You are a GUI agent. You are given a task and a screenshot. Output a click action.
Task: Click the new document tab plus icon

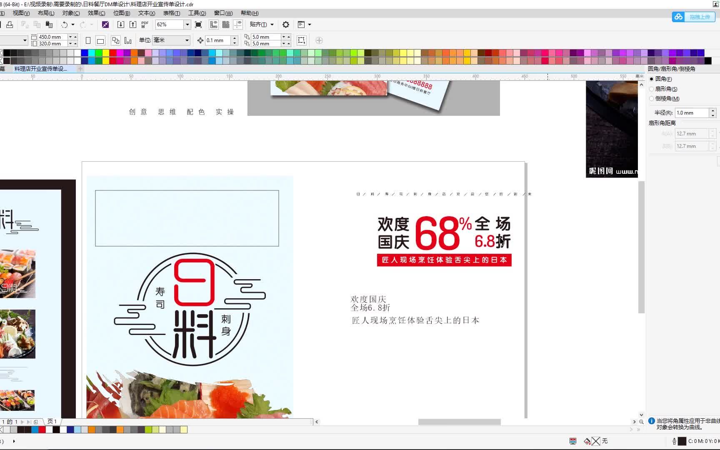click(x=80, y=69)
